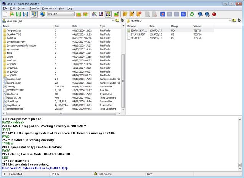This screenshot has width=244, height=178.
Task: Click the download-from-host box icon
Action: pos(86,14)
